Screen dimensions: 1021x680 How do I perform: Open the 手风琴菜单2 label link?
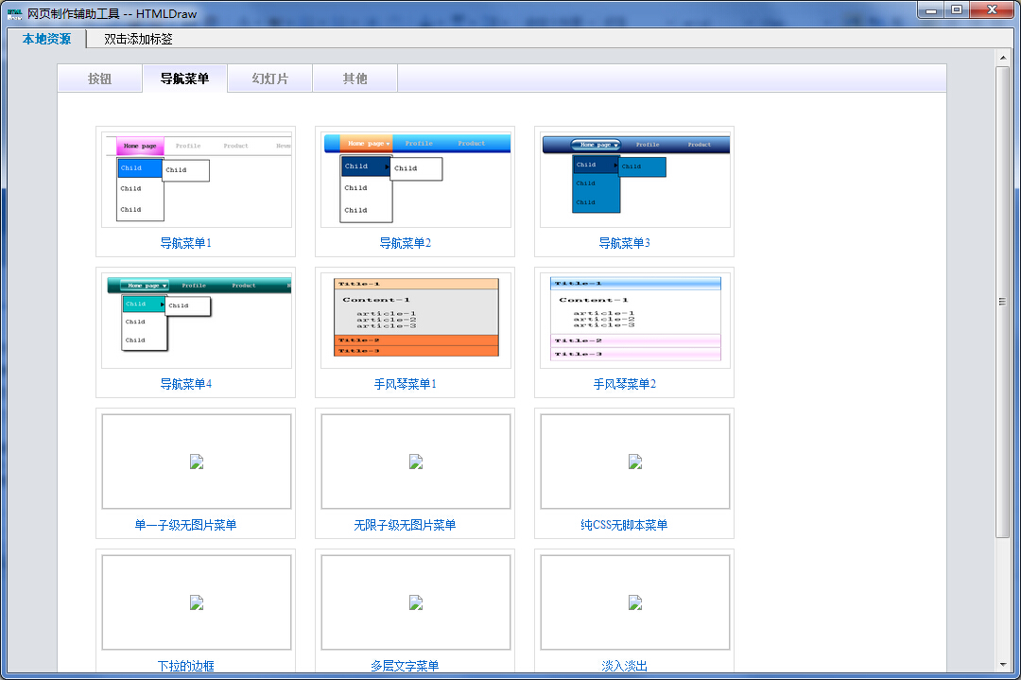coord(624,384)
